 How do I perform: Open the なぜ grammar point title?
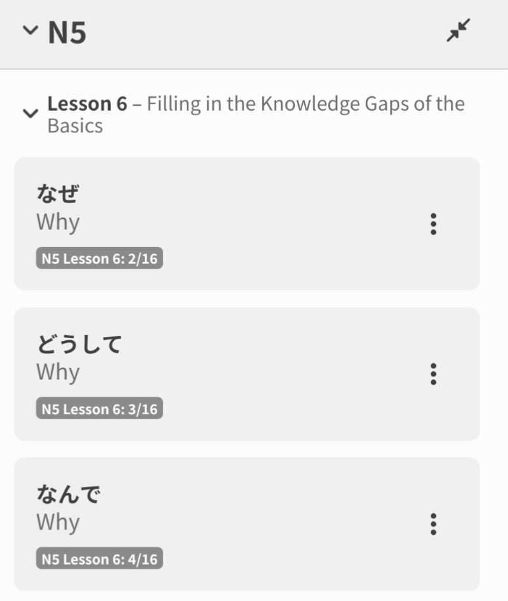pos(58,194)
